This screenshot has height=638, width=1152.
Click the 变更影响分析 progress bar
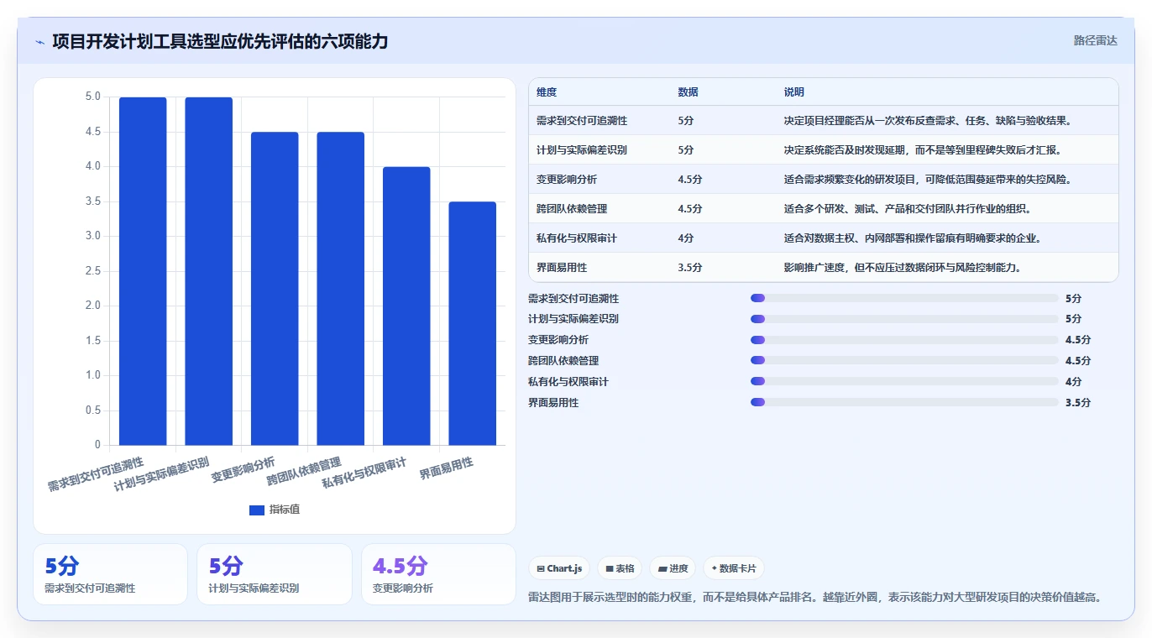click(x=904, y=340)
